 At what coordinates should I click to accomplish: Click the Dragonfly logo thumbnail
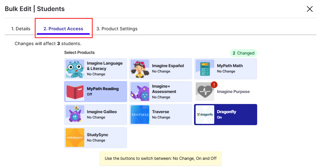(x=205, y=115)
